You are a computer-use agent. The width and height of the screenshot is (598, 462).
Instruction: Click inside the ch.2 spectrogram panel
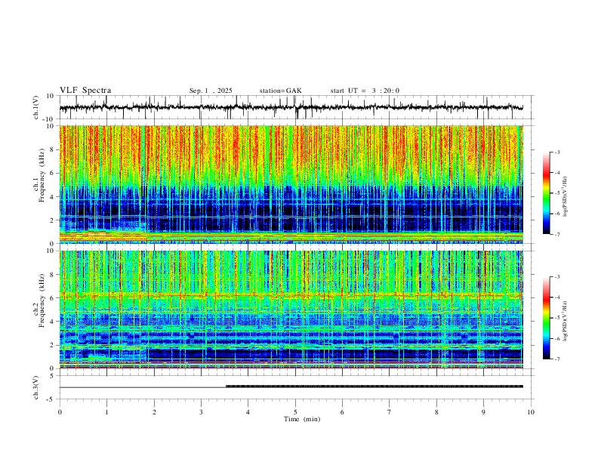pyautogui.click(x=291, y=310)
